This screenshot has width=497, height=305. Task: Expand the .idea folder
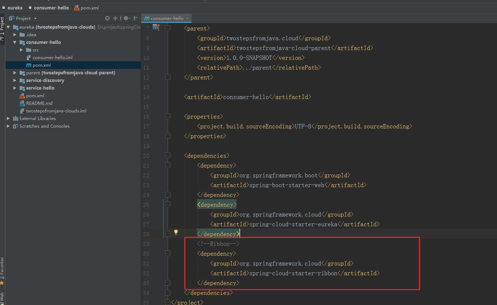click(x=15, y=35)
